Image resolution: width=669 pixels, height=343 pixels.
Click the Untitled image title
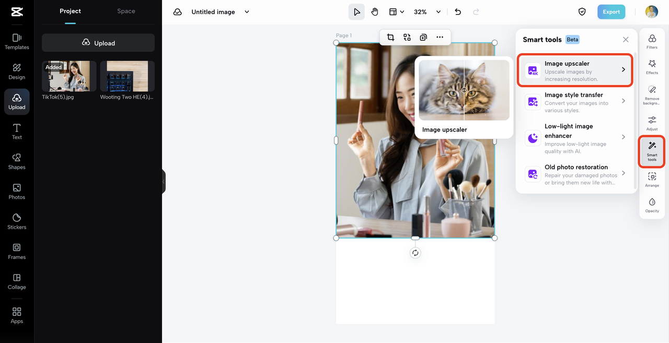coord(213,12)
